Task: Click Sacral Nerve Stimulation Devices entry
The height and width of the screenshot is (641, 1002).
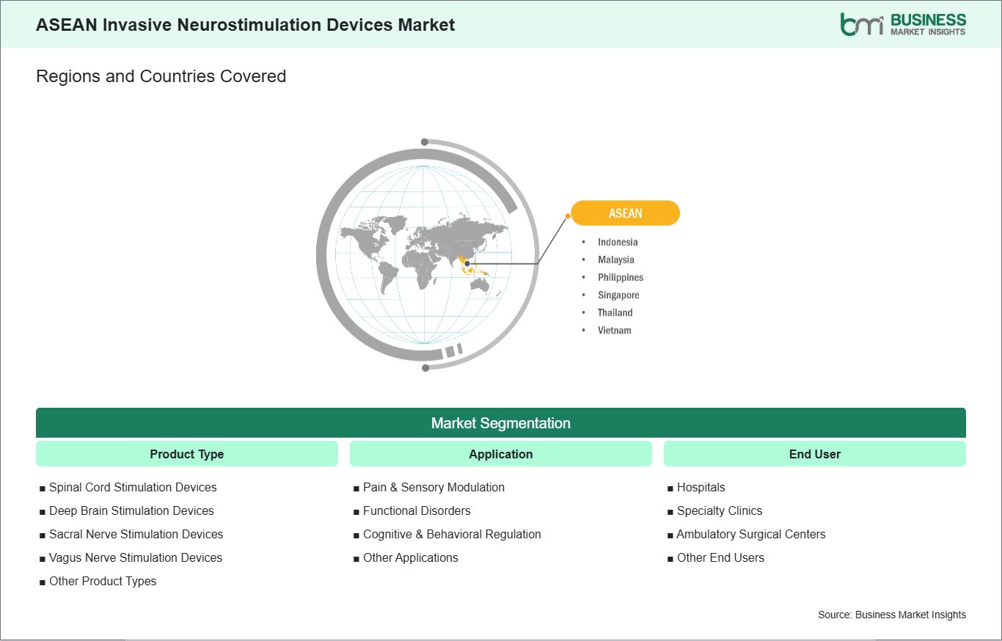Action: point(136,534)
